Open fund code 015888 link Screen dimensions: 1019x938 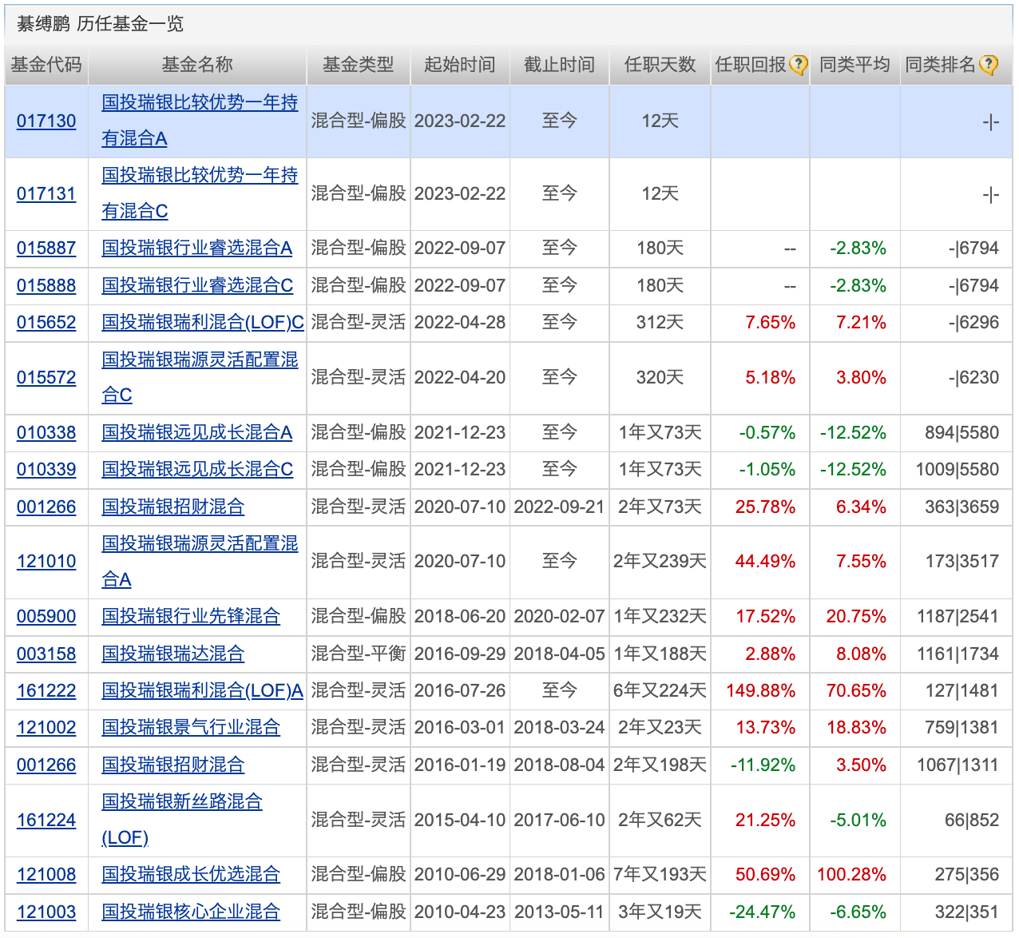point(46,286)
